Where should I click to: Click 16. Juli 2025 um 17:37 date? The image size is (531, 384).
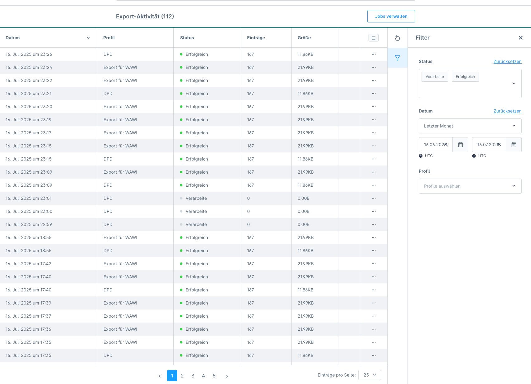pos(28,316)
